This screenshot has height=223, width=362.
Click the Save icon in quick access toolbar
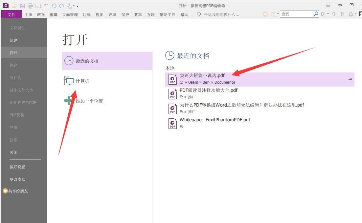tap(22, 6)
